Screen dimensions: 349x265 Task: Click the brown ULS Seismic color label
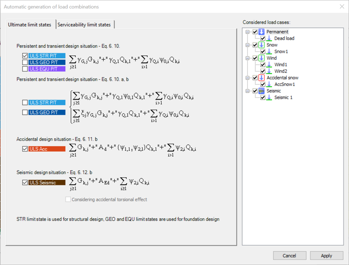[47, 182]
